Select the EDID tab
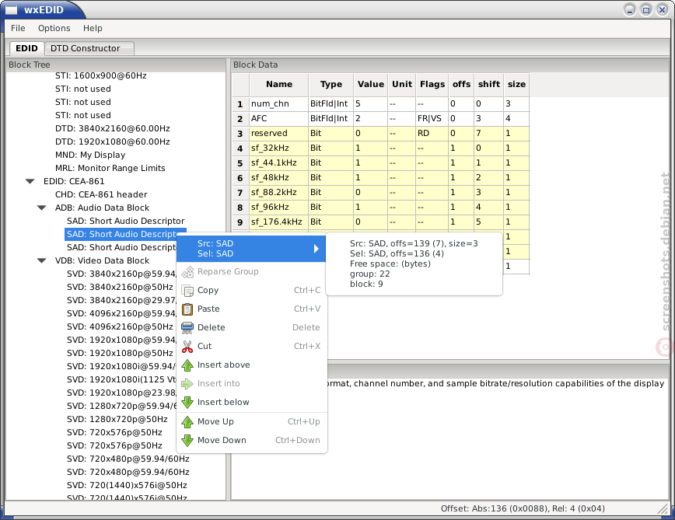 click(x=26, y=48)
